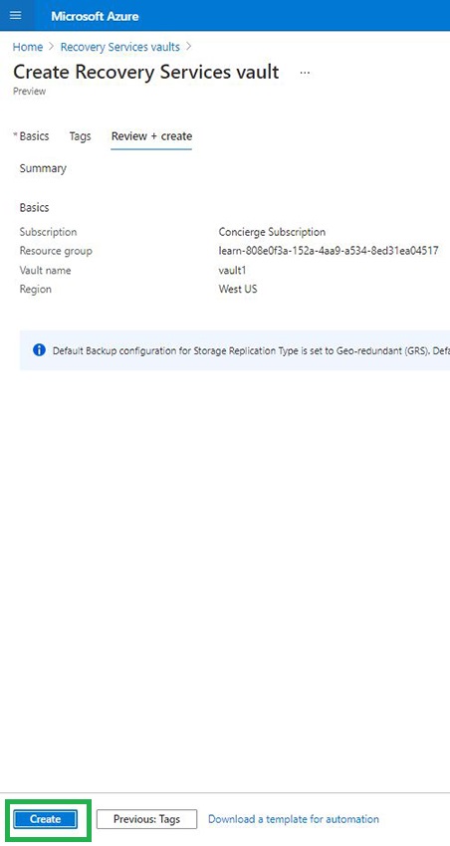Select the resource group name learn-808e0f3a
This screenshot has height=846, width=450.
coord(329,251)
